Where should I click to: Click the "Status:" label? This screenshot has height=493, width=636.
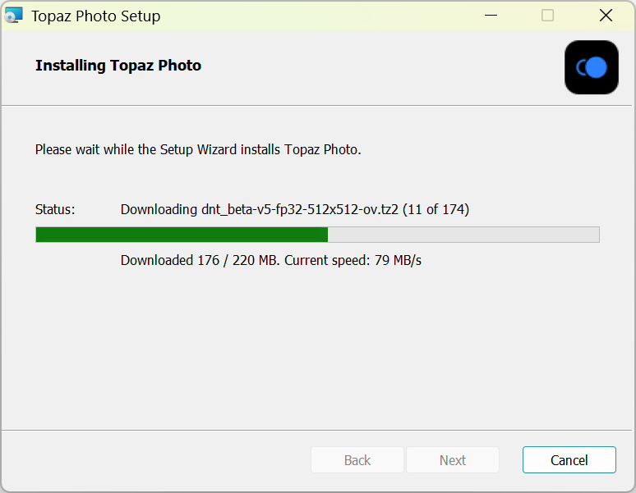point(55,209)
